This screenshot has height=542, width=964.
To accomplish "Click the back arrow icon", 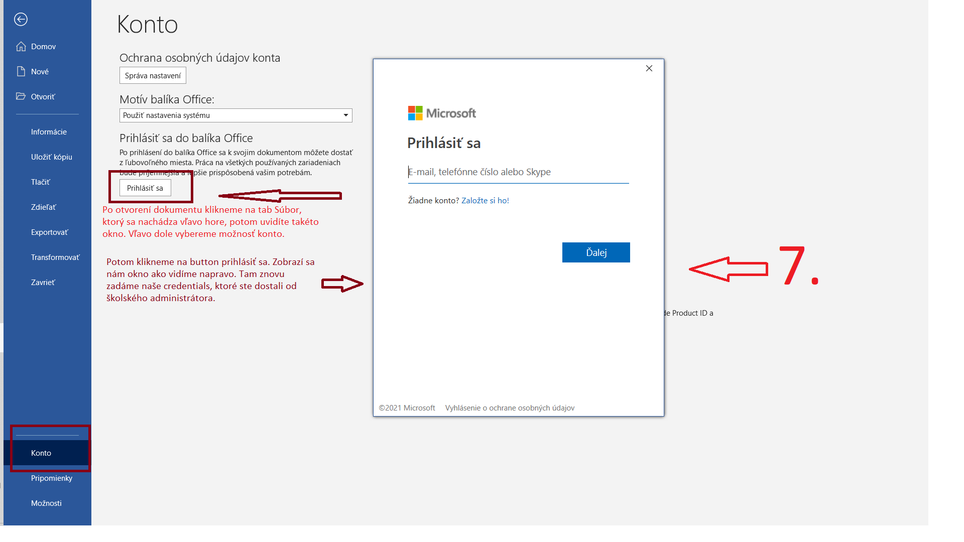I will coord(21,19).
